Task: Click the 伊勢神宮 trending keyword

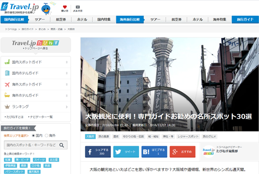Action: point(10,166)
